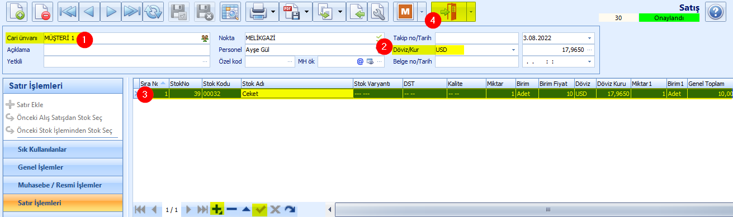Delete the record using the red-minus document icon
This screenshot has height=217, width=733.
[42, 12]
